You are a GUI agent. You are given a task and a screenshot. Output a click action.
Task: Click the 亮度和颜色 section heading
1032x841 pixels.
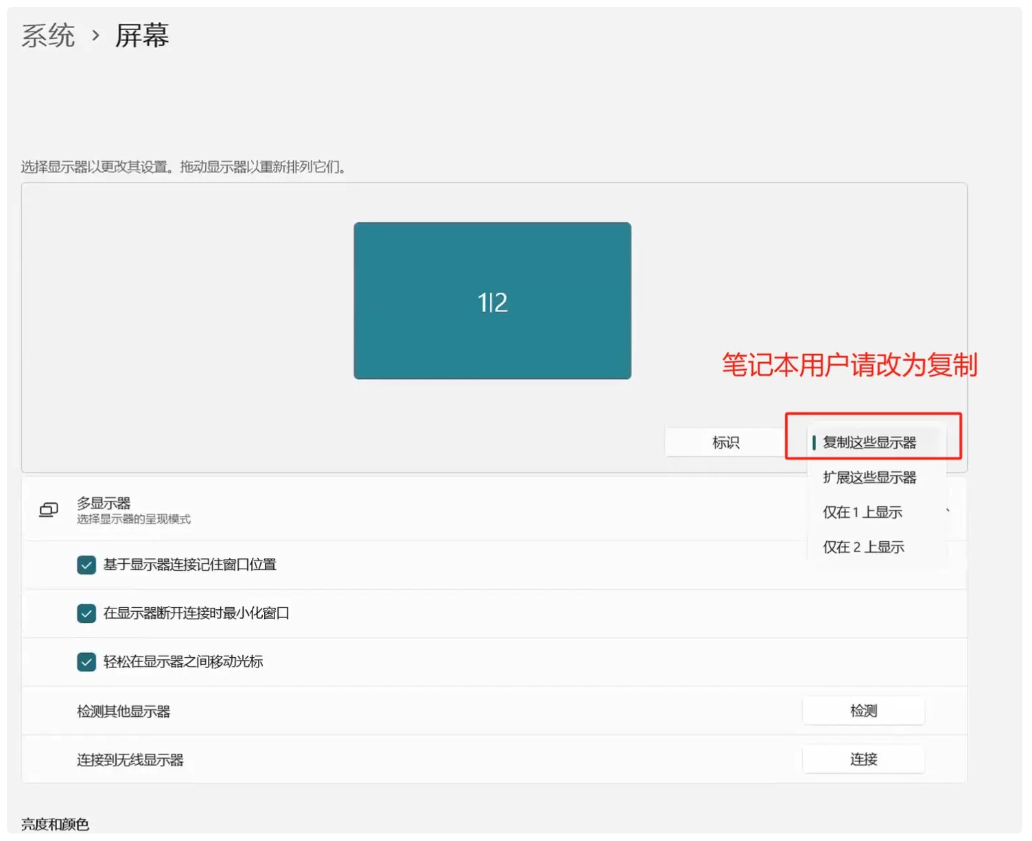(x=55, y=824)
